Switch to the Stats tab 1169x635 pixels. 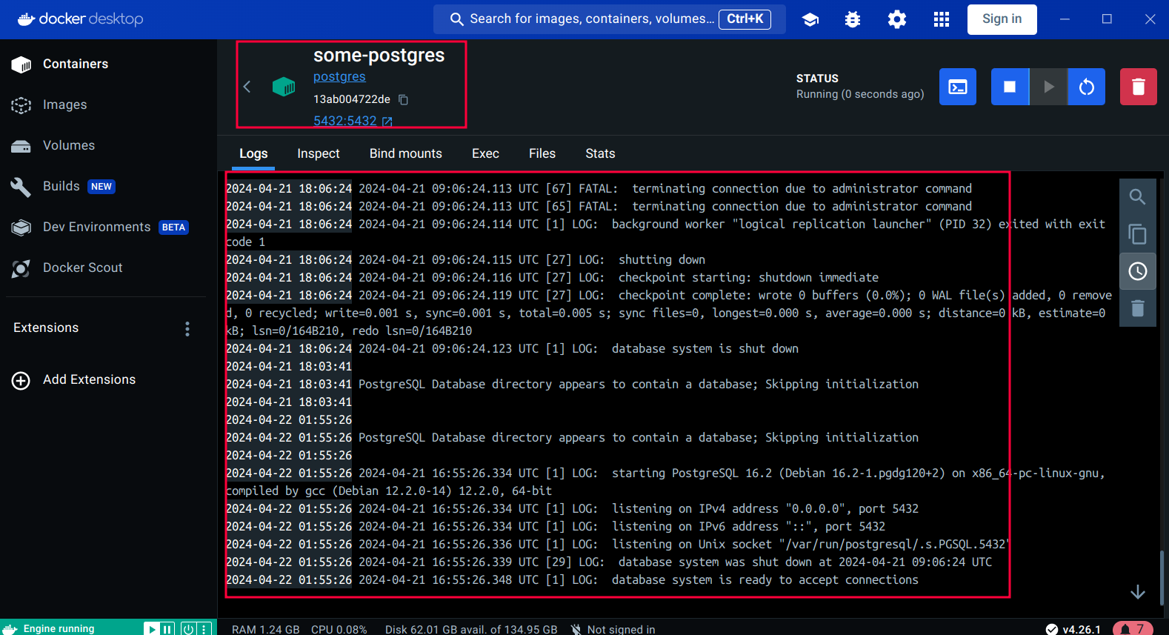pyautogui.click(x=600, y=153)
